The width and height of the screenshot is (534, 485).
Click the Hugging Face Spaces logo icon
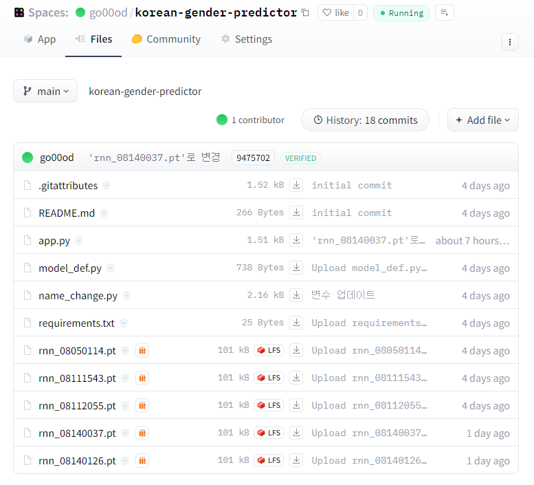pos(19,12)
